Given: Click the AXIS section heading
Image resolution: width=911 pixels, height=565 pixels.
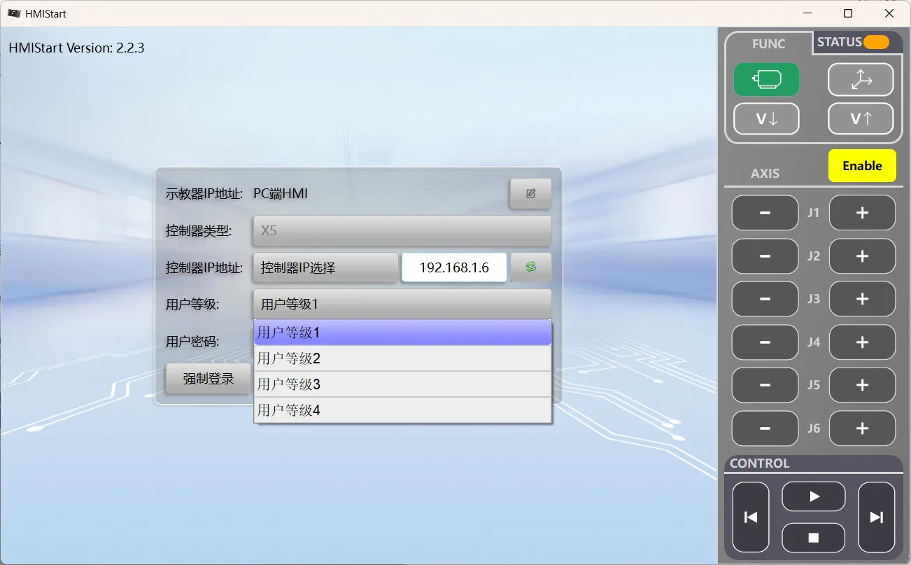Looking at the screenshot, I should pyautogui.click(x=765, y=173).
